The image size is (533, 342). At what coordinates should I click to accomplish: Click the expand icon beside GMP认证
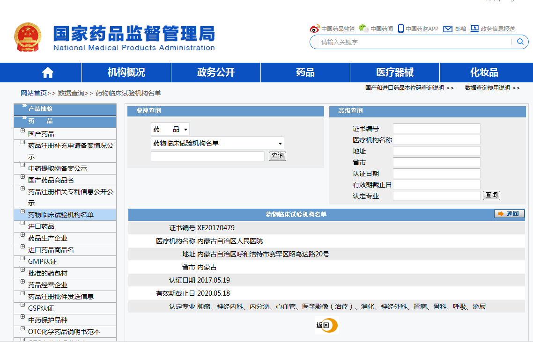click(23, 258)
